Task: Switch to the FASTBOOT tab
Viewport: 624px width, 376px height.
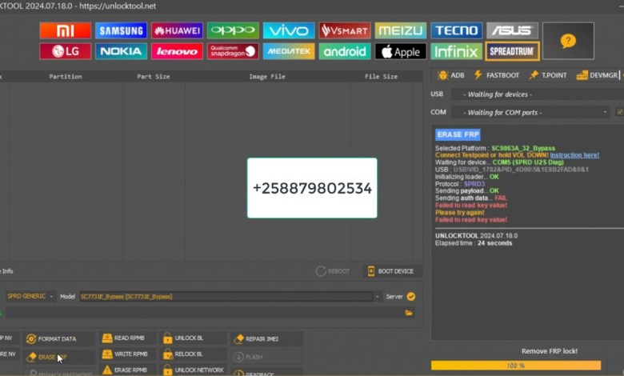Action: coord(496,74)
